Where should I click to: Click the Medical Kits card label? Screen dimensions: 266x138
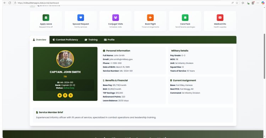220,24
